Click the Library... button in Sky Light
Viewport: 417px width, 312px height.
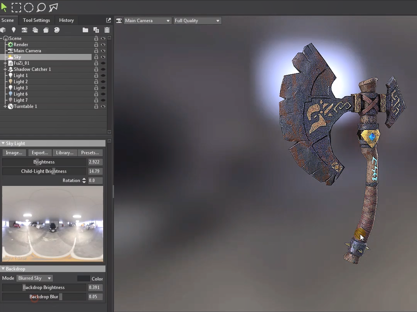[x=65, y=152]
